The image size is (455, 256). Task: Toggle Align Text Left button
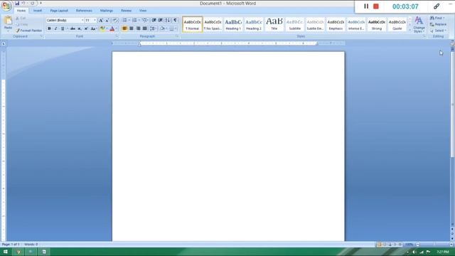pos(125,28)
